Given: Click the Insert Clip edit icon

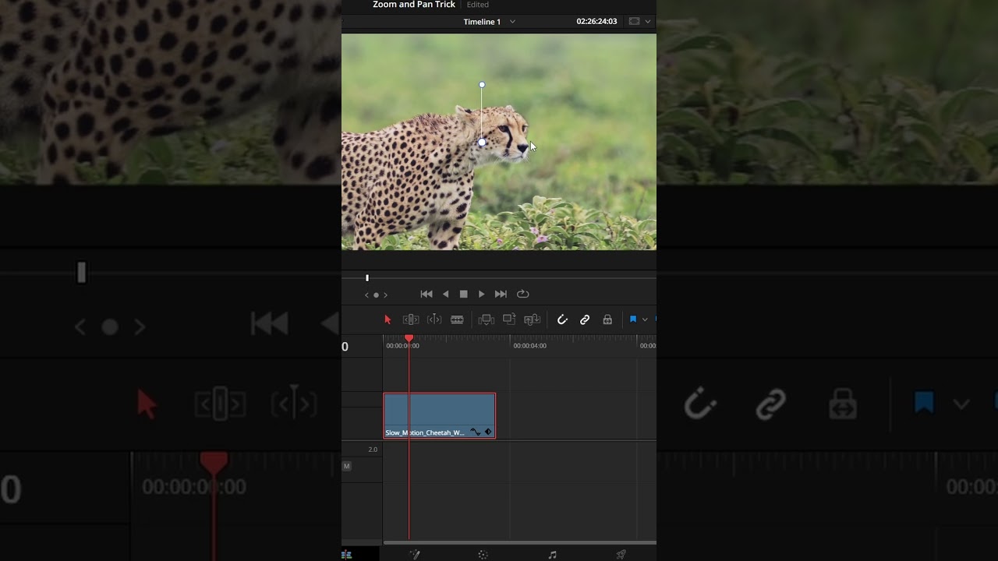Looking at the screenshot, I should pyautogui.click(x=486, y=319).
